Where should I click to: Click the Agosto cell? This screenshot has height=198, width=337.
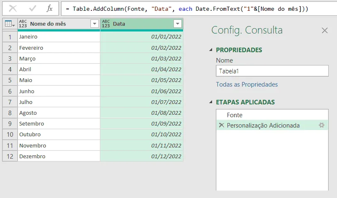(59, 113)
